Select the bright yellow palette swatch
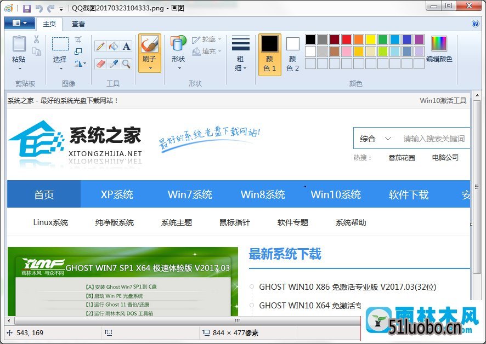This screenshot has height=344, width=486. click(371, 39)
